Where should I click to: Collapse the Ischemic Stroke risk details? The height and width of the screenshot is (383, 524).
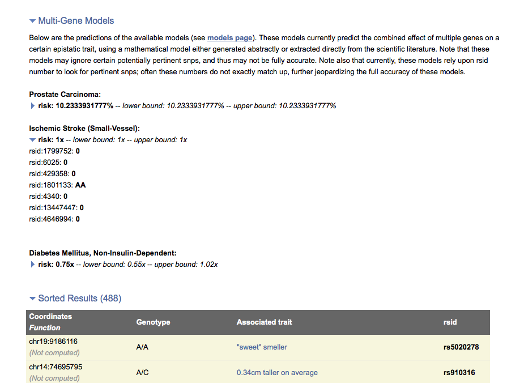pyautogui.click(x=33, y=139)
